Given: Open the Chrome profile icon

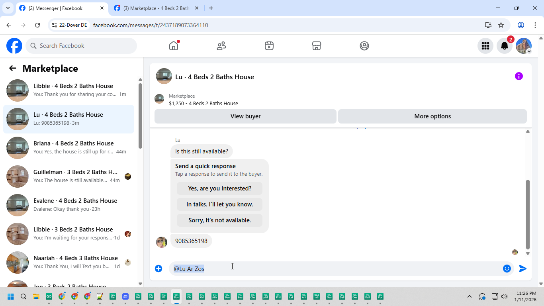Looking at the screenshot, I should (521, 25).
